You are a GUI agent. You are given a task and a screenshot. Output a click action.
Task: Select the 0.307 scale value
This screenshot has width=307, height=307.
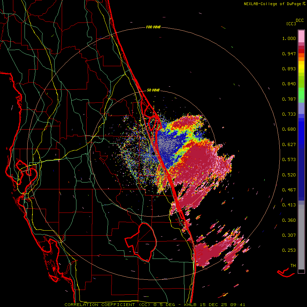point(289,235)
